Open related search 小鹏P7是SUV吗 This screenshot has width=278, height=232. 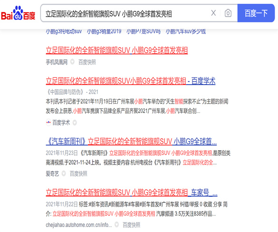[144, 31]
